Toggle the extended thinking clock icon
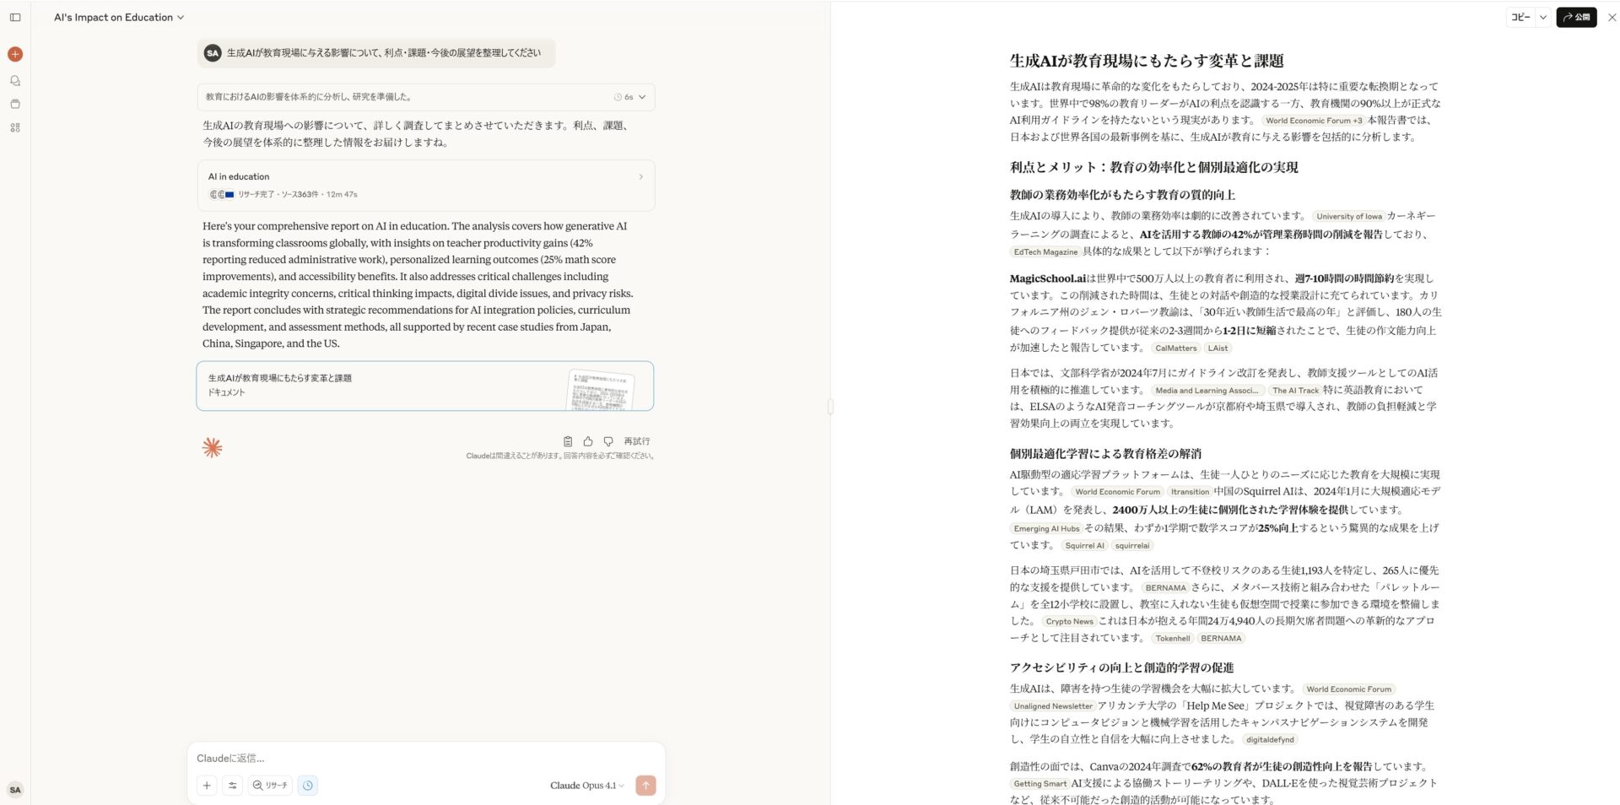 pyautogui.click(x=308, y=785)
